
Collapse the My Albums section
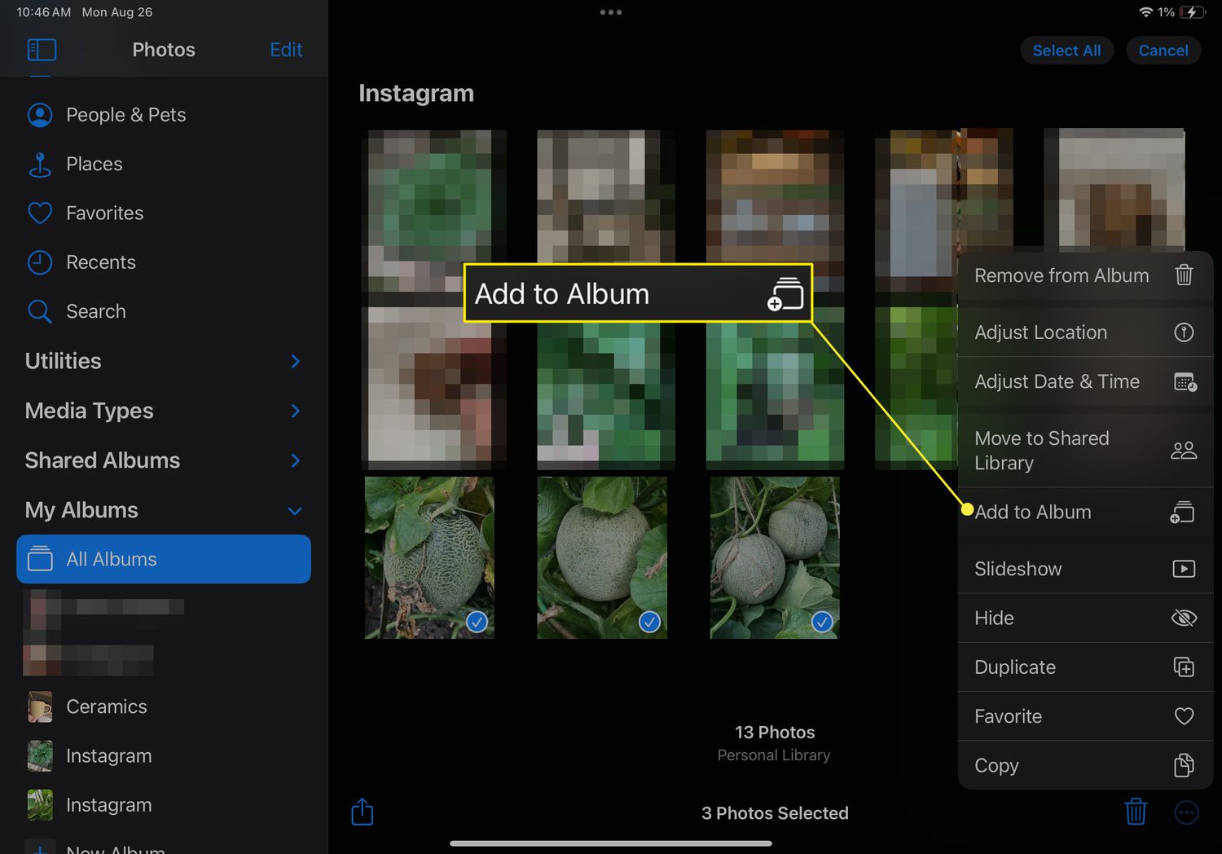pyautogui.click(x=295, y=511)
